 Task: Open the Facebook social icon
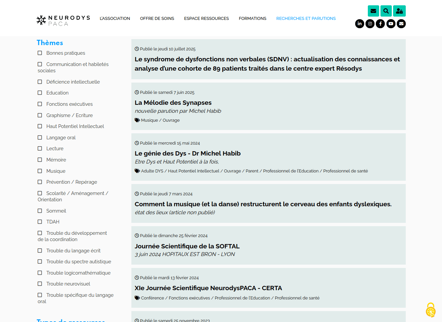(x=380, y=24)
